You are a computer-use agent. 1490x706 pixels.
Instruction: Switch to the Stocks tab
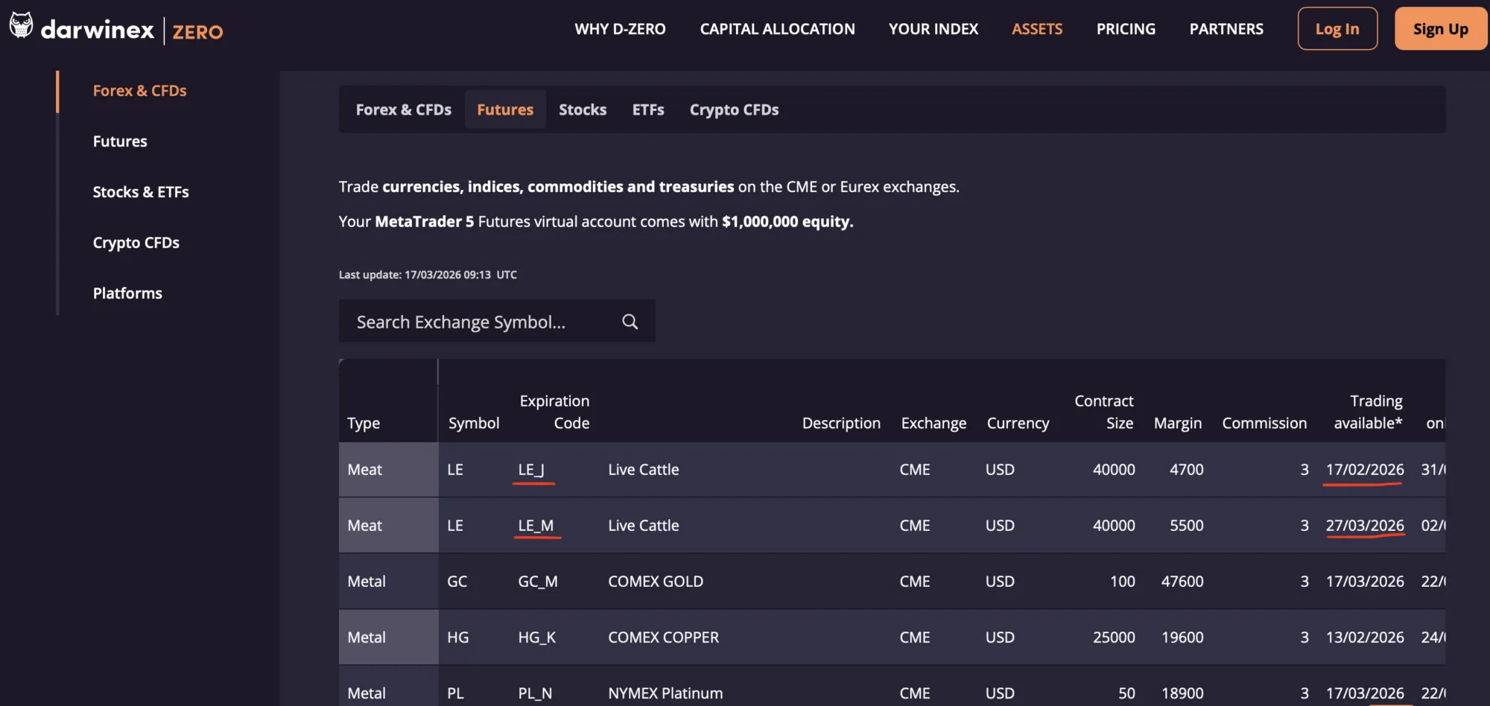coord(582,109)
